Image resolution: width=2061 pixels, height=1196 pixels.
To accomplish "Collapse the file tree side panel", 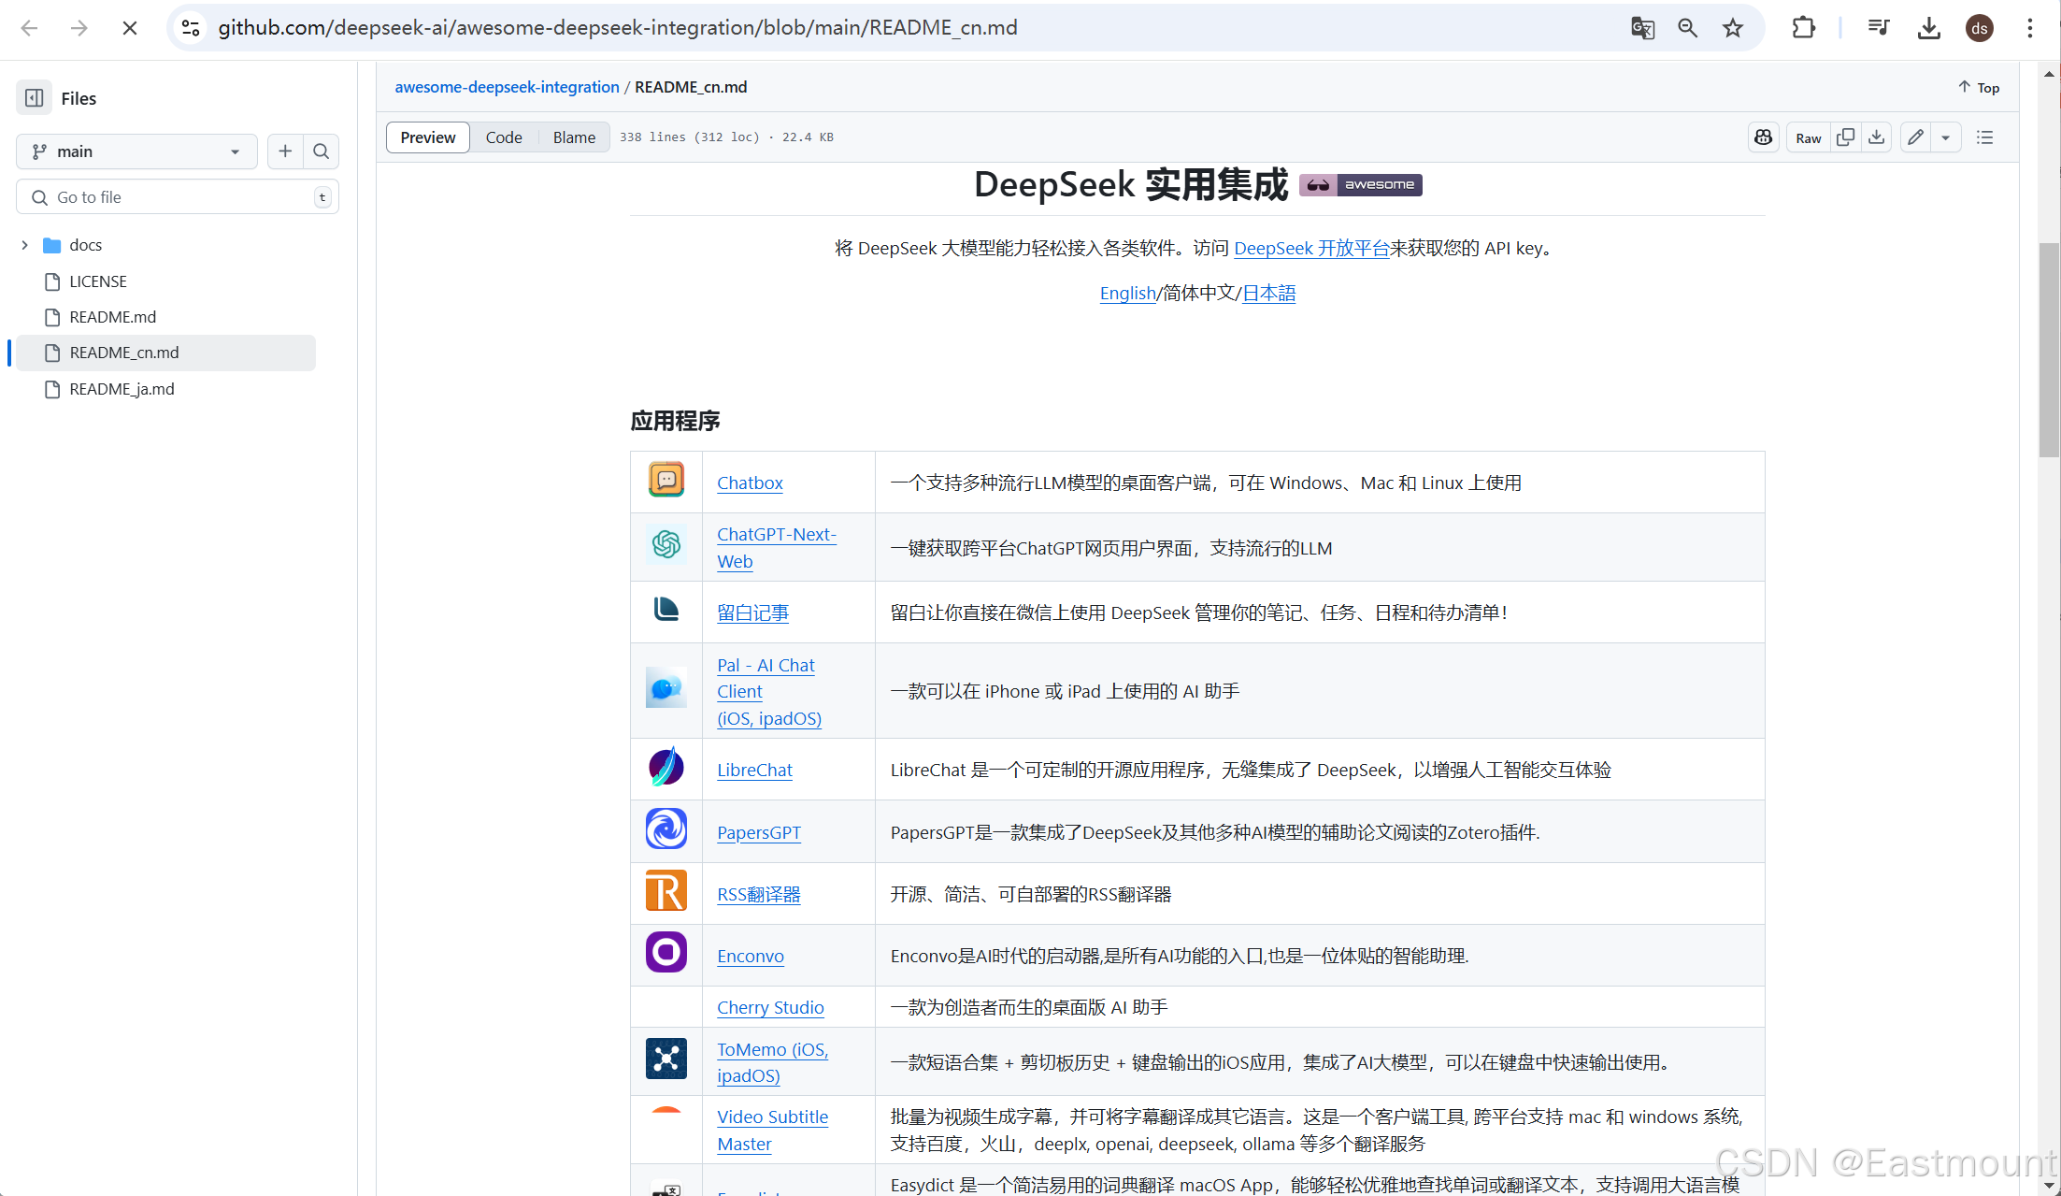I will click(x=35, y=98).
